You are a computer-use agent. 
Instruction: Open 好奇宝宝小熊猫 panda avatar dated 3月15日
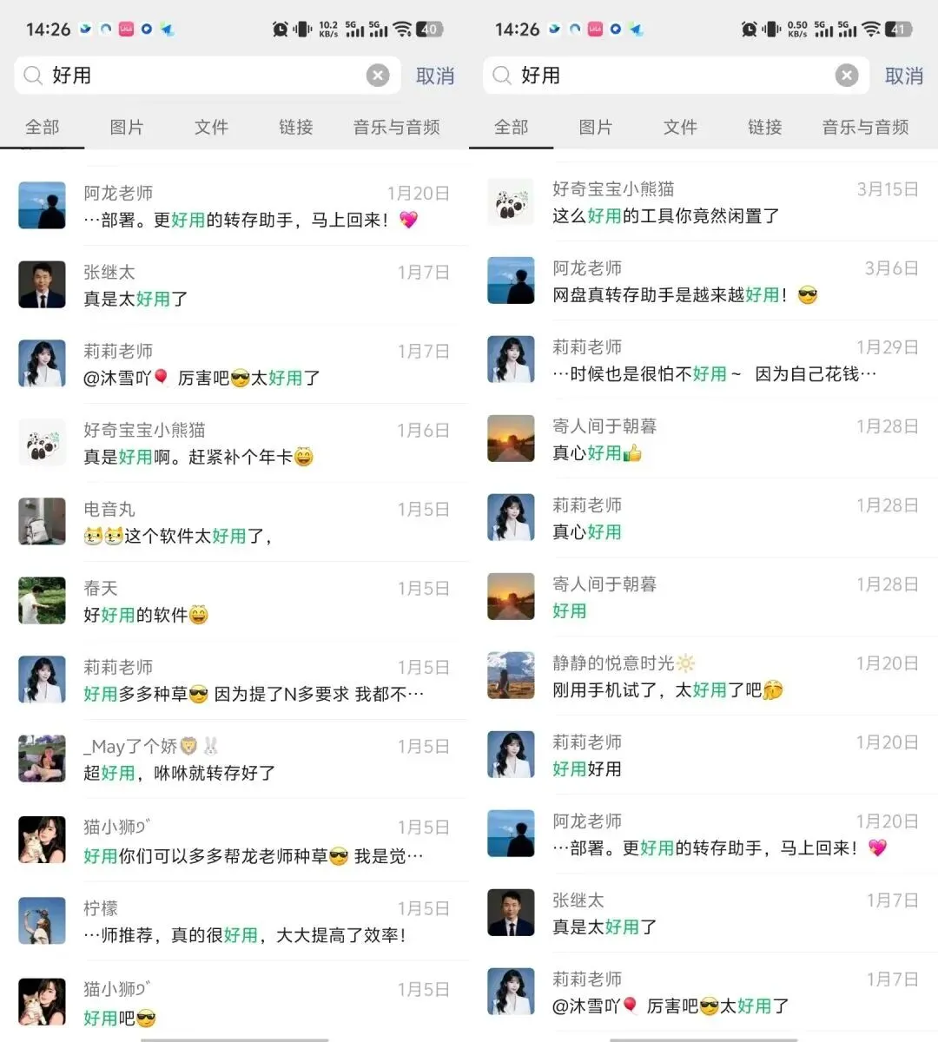511,202
